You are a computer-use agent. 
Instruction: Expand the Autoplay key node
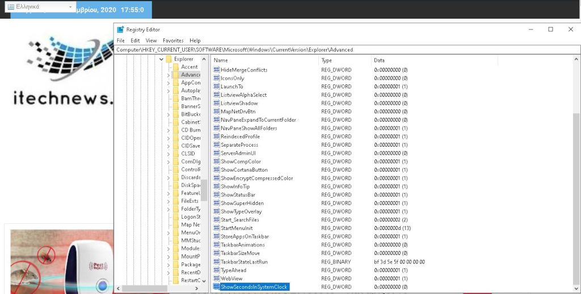[x=168, y=91]
